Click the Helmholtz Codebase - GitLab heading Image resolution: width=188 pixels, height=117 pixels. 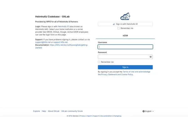(52, 17)
